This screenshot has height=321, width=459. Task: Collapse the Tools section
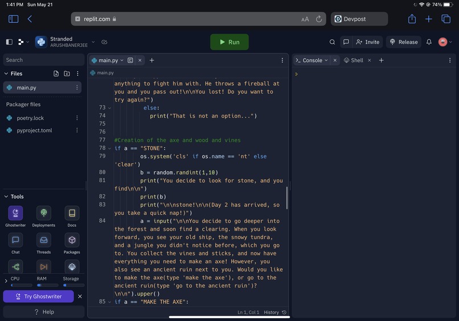(6, 196)
